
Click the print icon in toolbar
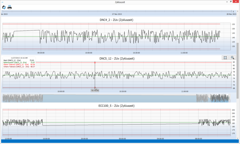10,7
